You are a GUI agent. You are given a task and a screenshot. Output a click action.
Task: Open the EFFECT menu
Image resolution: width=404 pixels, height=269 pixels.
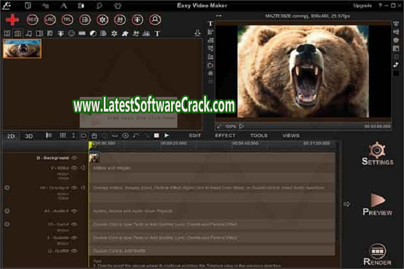click(x=225, y=136)
